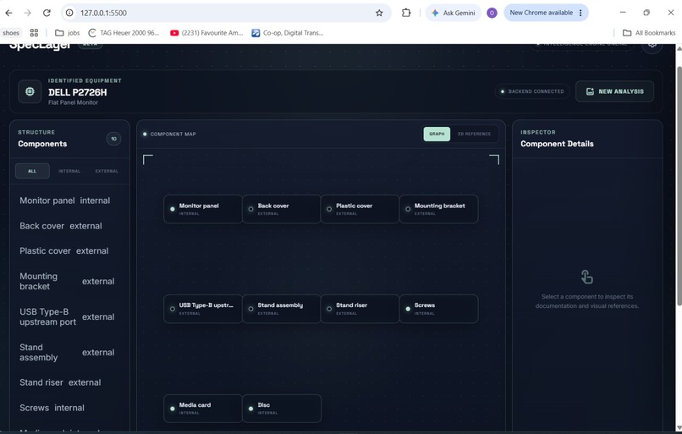Click the New Analysis button

click(x=614, y=91)
